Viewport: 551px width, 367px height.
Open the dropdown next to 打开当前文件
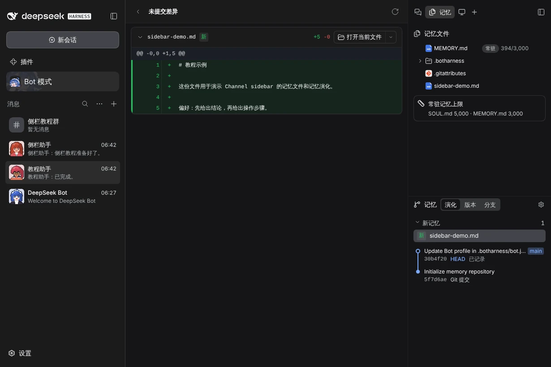pos(391,37)
